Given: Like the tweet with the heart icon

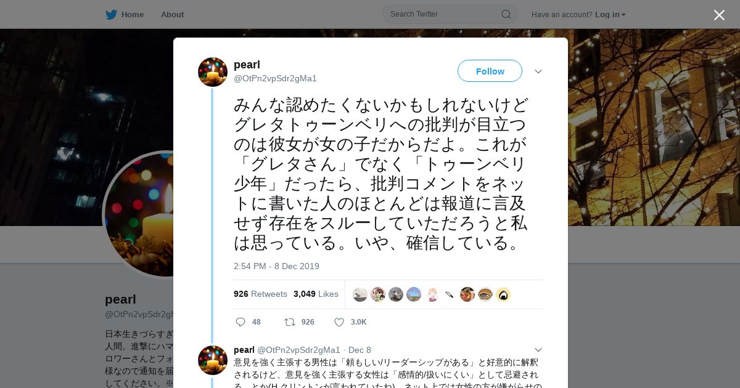Looking at the screenshot, I should coord(339,322).
